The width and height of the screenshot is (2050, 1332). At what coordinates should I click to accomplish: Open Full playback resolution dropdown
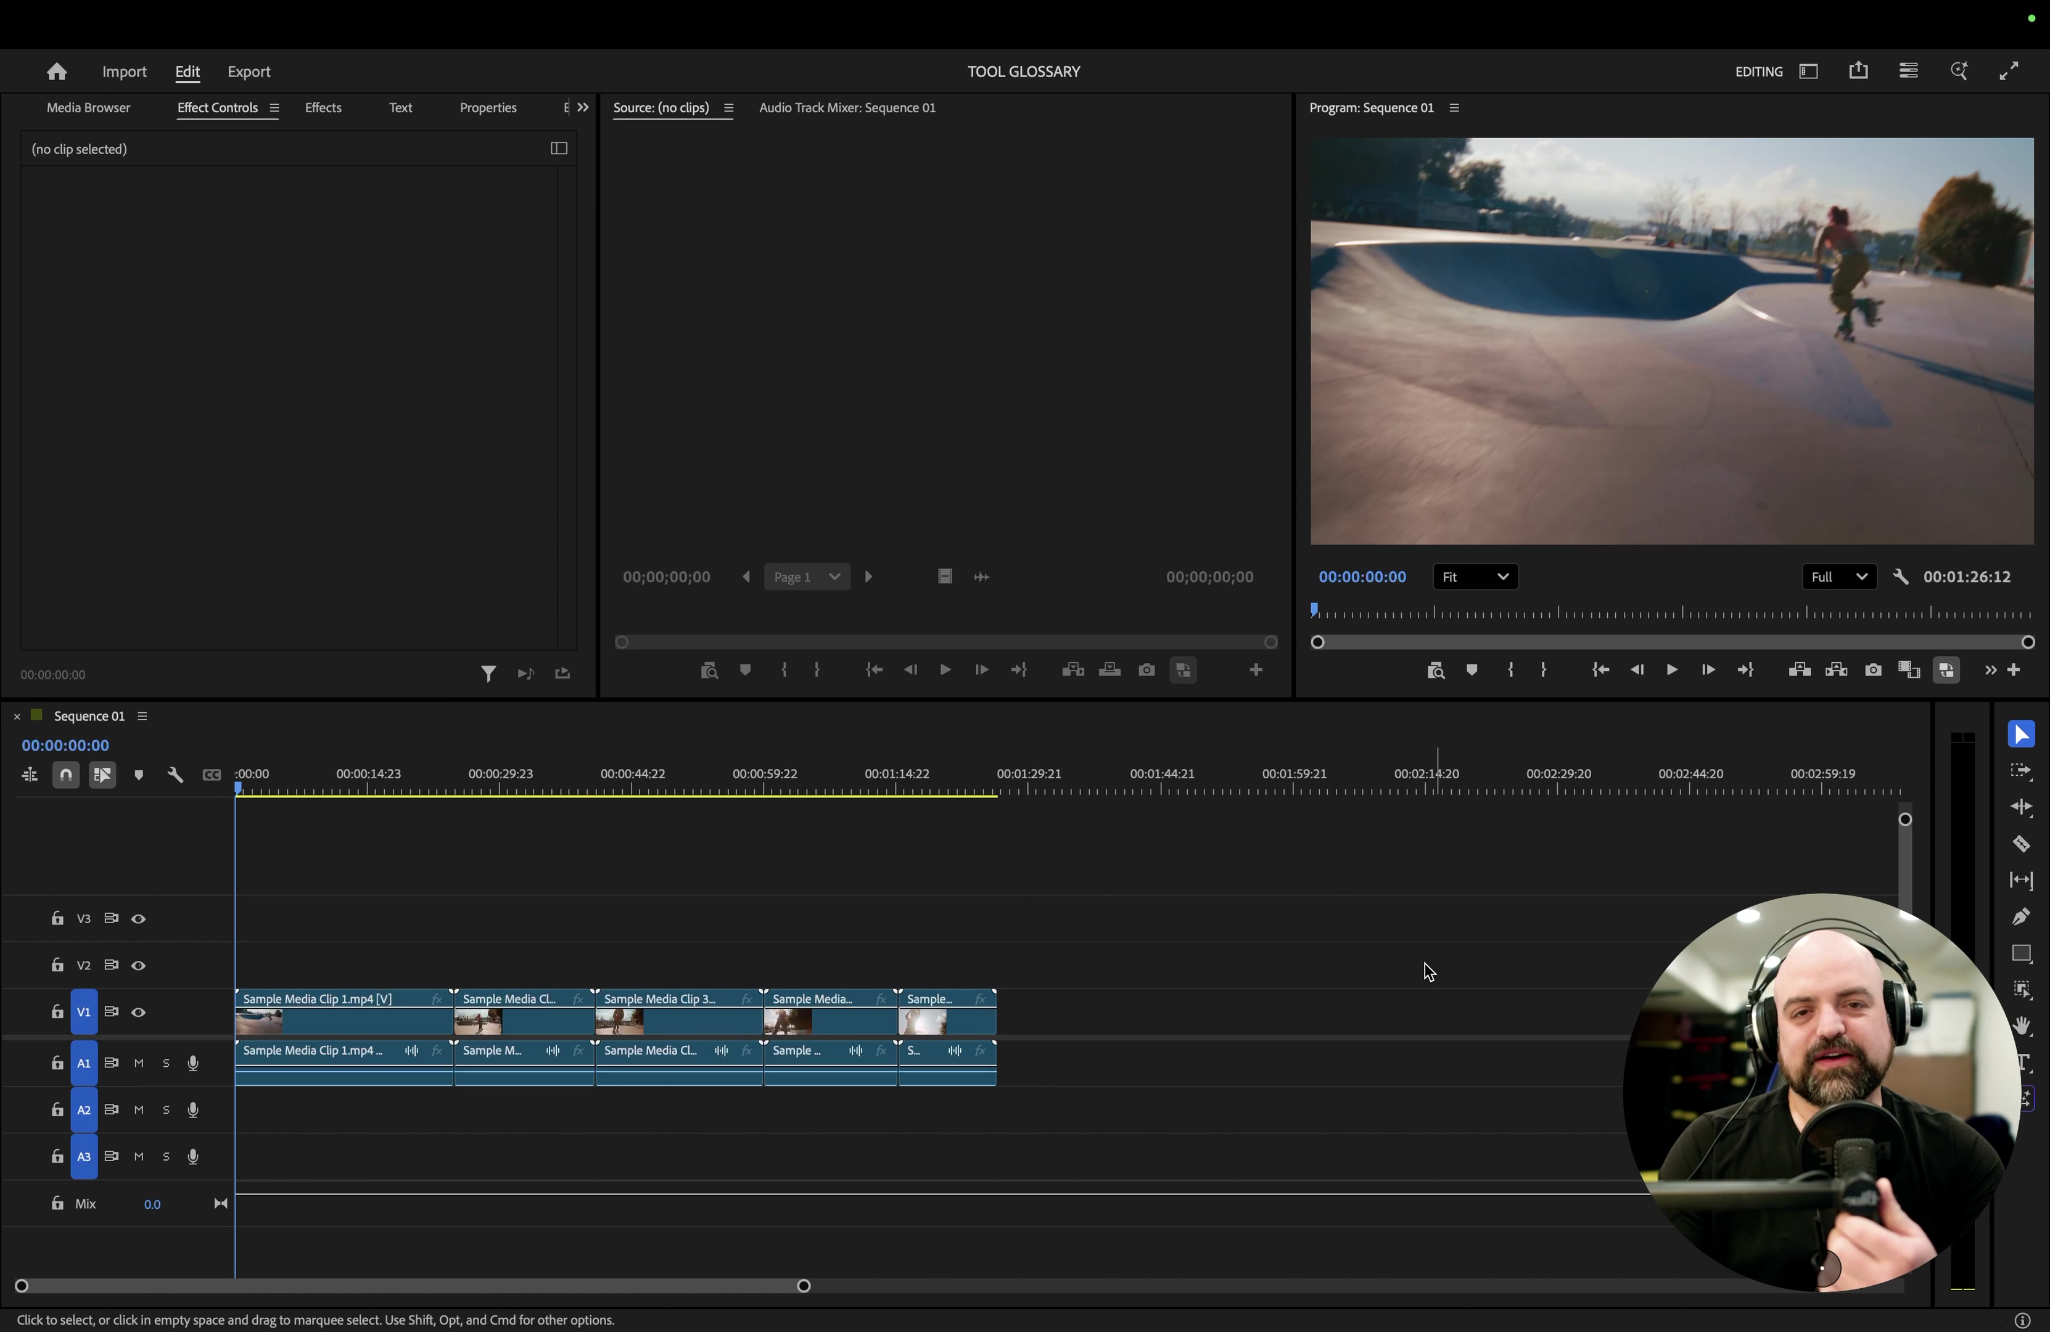(1838, 578)
